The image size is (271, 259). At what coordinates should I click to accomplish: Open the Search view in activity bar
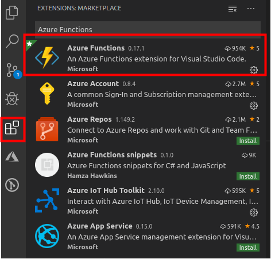coord(12,41)
